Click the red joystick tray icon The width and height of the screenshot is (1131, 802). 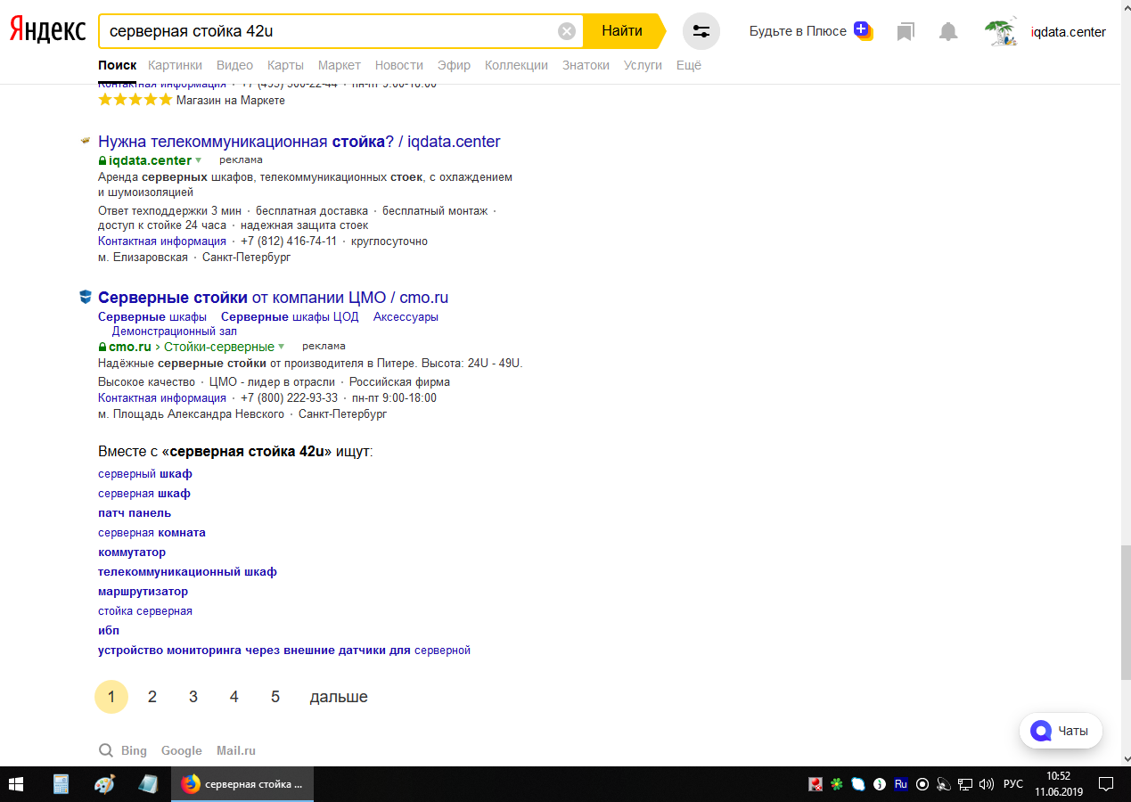pyautogui.click(x=815, y=784)
